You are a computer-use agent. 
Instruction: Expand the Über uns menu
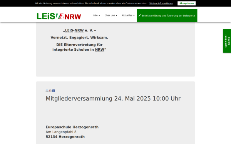111,15
